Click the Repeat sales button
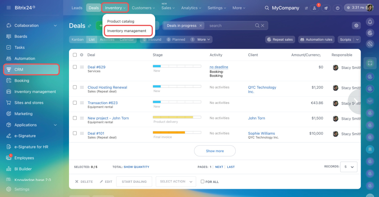This screenshot has height=197, width=379. pyautogui.click(x=280, y=40)
